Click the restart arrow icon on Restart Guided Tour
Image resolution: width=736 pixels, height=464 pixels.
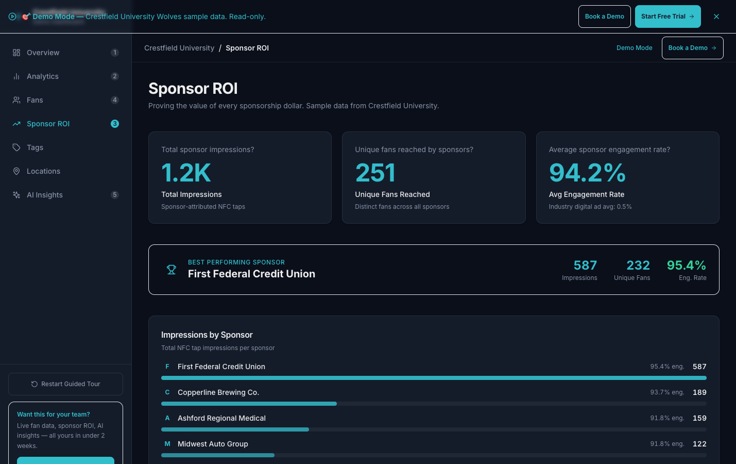tap(35, 384)
